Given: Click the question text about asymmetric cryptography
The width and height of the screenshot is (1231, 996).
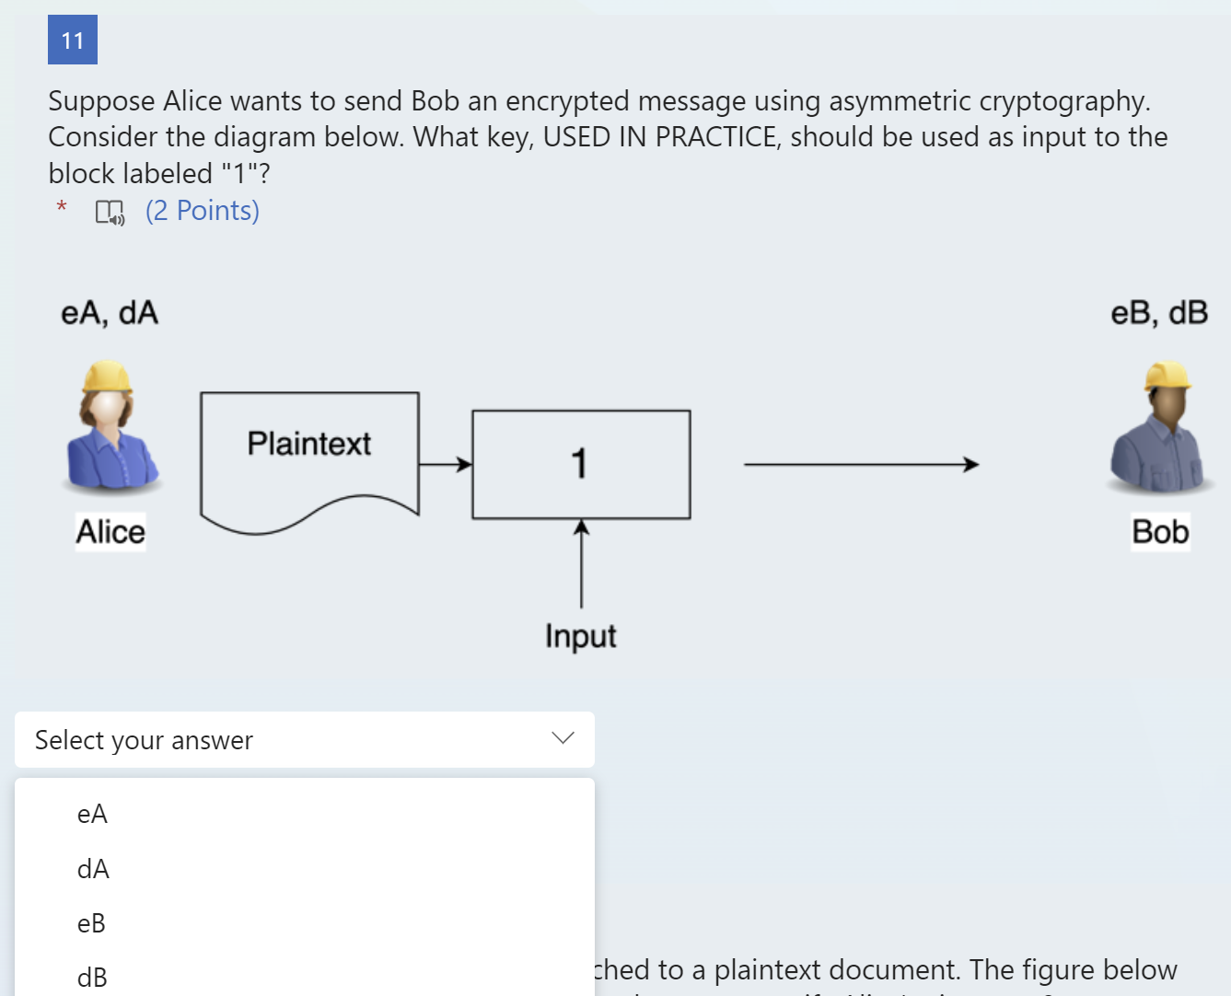Looking at the screenshot, I should [608, 136].
